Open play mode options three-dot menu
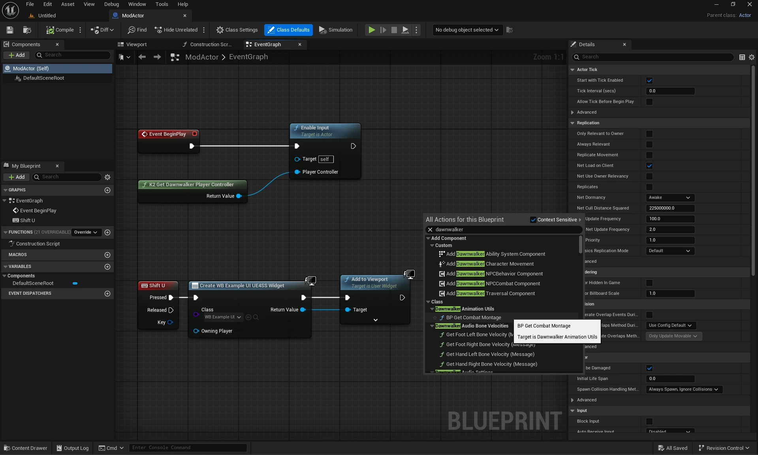758x455 pixels. 416,30
